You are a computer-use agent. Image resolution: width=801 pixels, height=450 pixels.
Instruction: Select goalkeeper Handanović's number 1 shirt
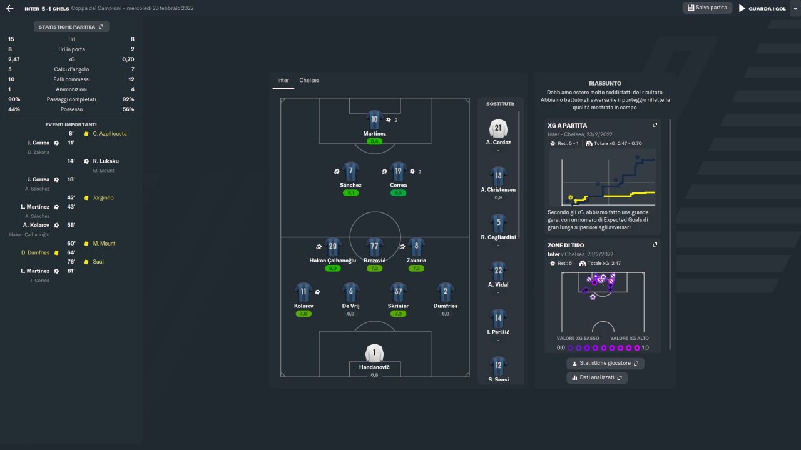[x=374, y=352]
